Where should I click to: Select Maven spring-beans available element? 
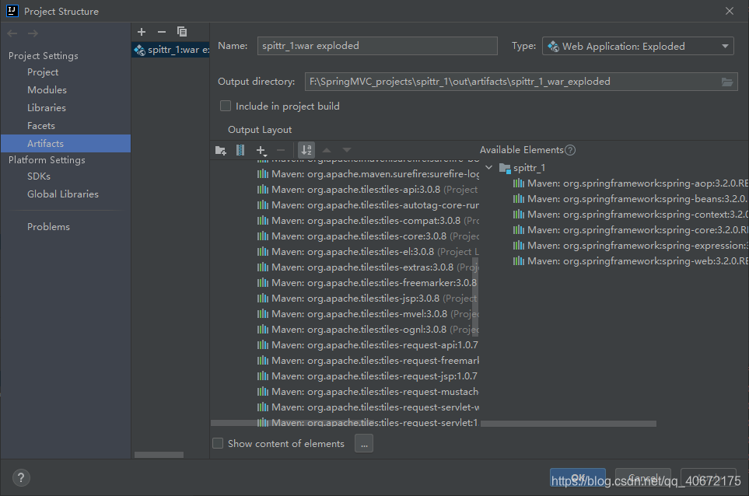click(631, 199)
